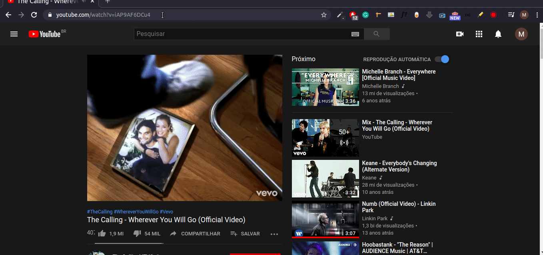Like the video with thumbs up
This screenshot has width=543, height=255.
click(102, 233)
